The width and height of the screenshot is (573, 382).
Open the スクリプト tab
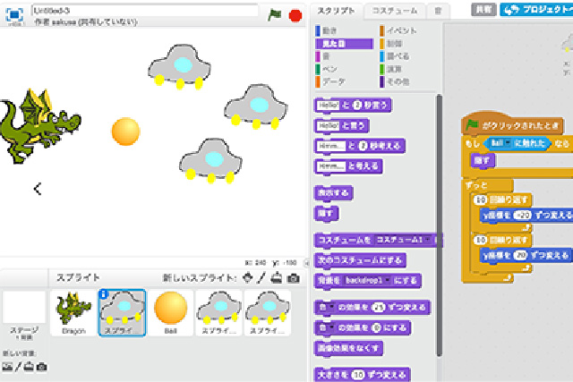(336, 11)
